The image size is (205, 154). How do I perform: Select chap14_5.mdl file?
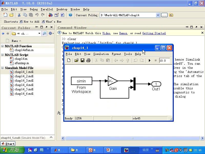tap(24, 89)
